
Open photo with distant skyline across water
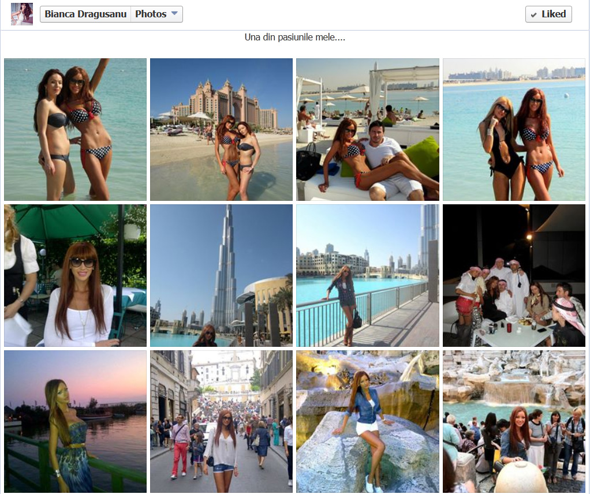coord(513,129)
